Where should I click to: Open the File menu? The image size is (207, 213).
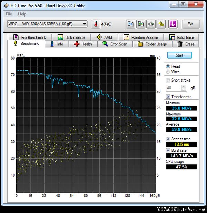(x=9, y=14)
